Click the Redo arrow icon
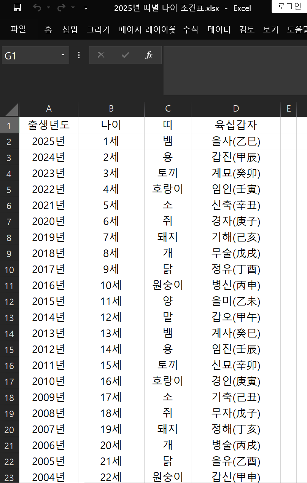Screen dimensions: 307x483 [x=61, y=8]
